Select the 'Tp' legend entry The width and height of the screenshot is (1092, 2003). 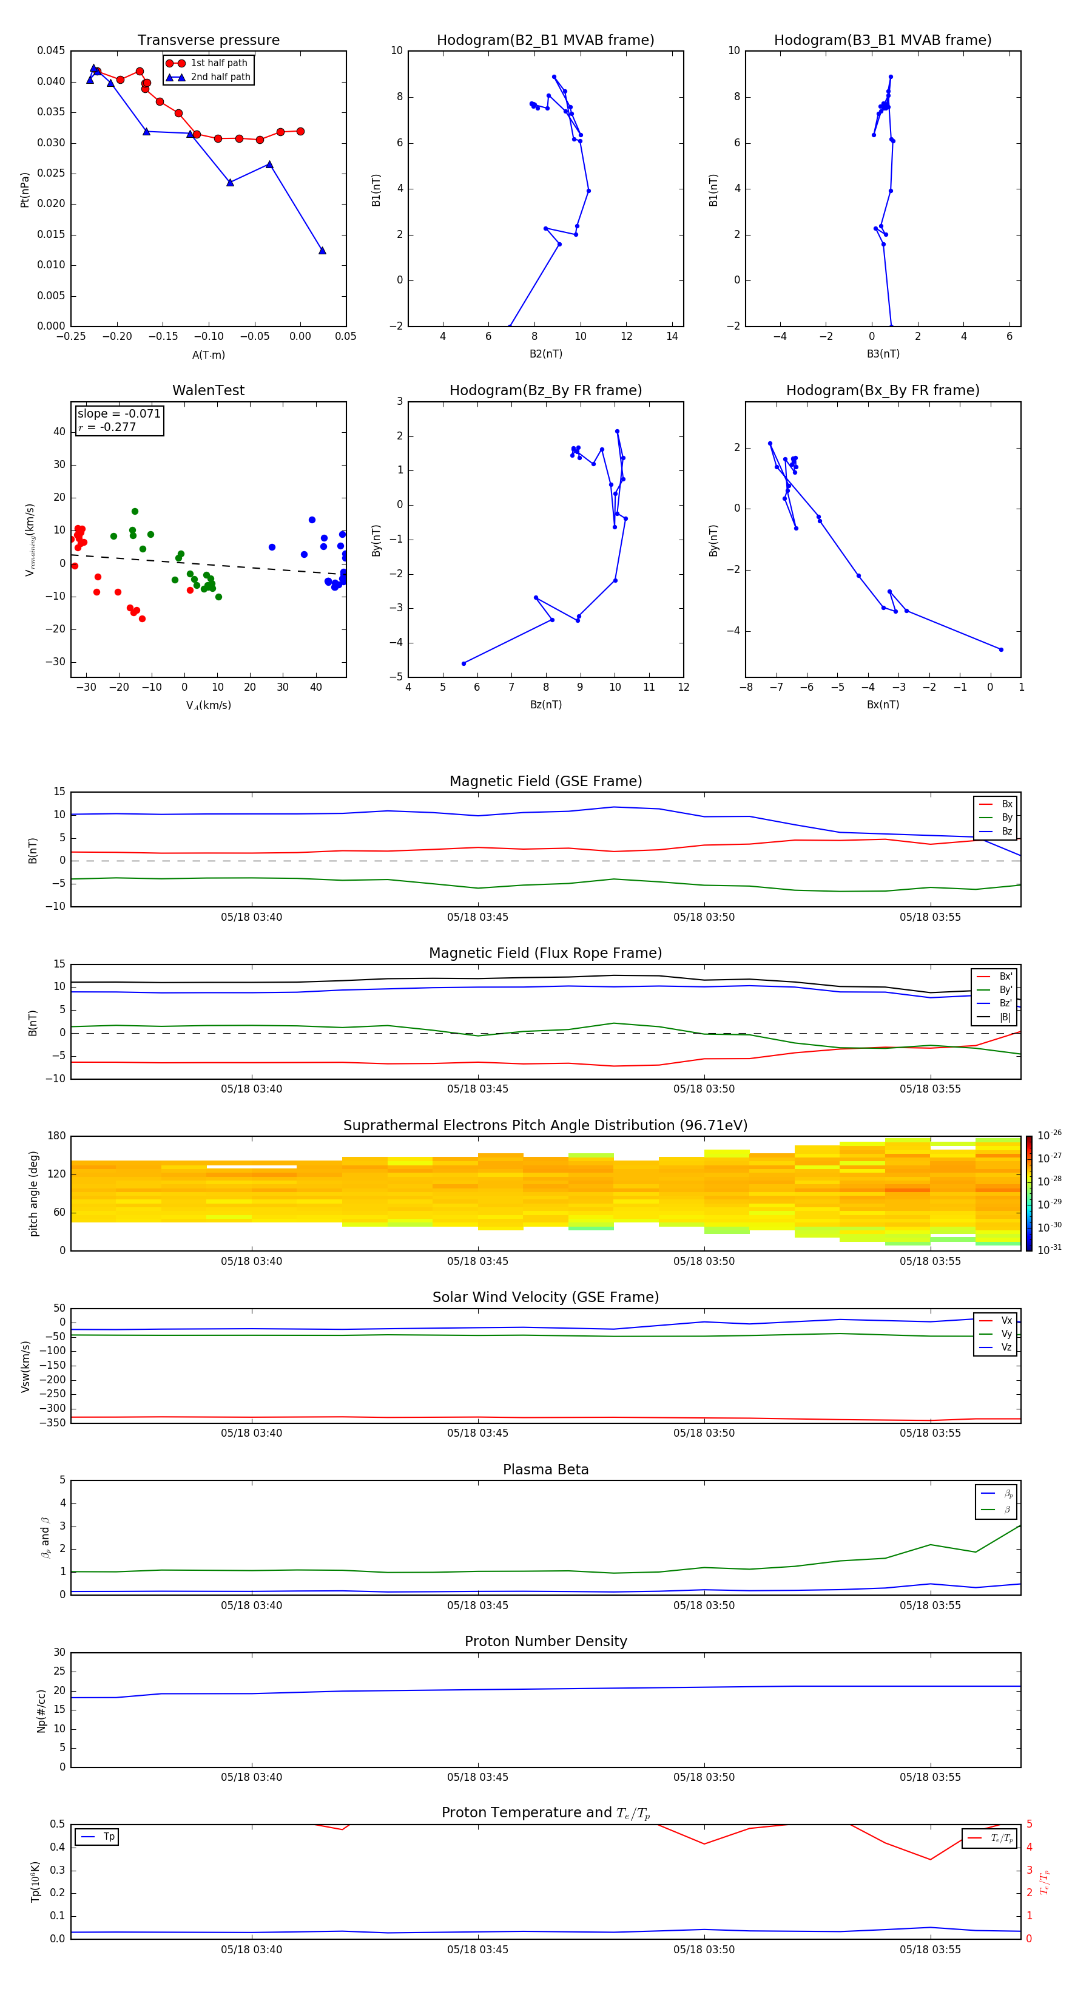click(x=97, y=1837)
